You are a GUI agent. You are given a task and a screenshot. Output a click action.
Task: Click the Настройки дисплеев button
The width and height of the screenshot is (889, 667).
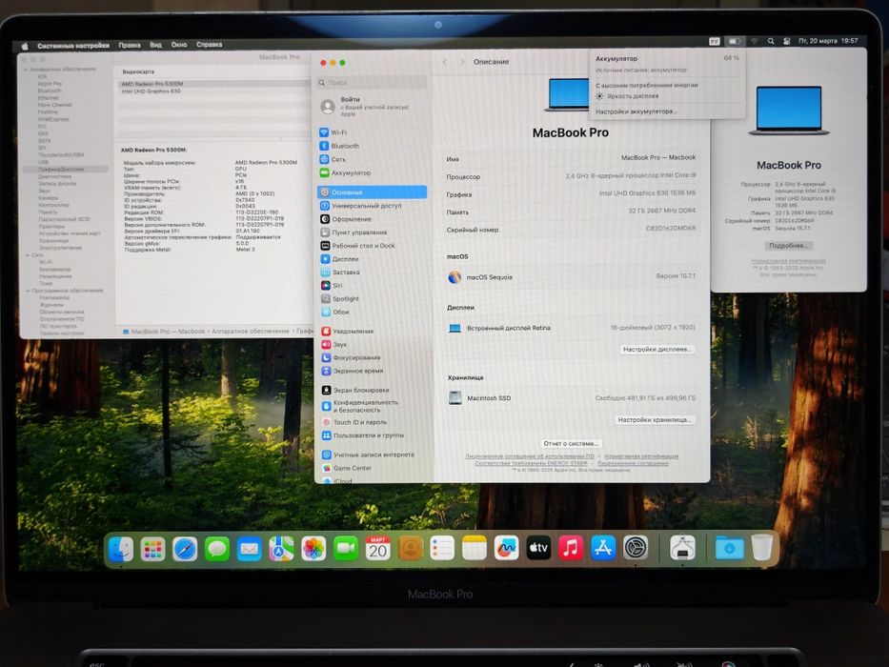pos(657,350)
